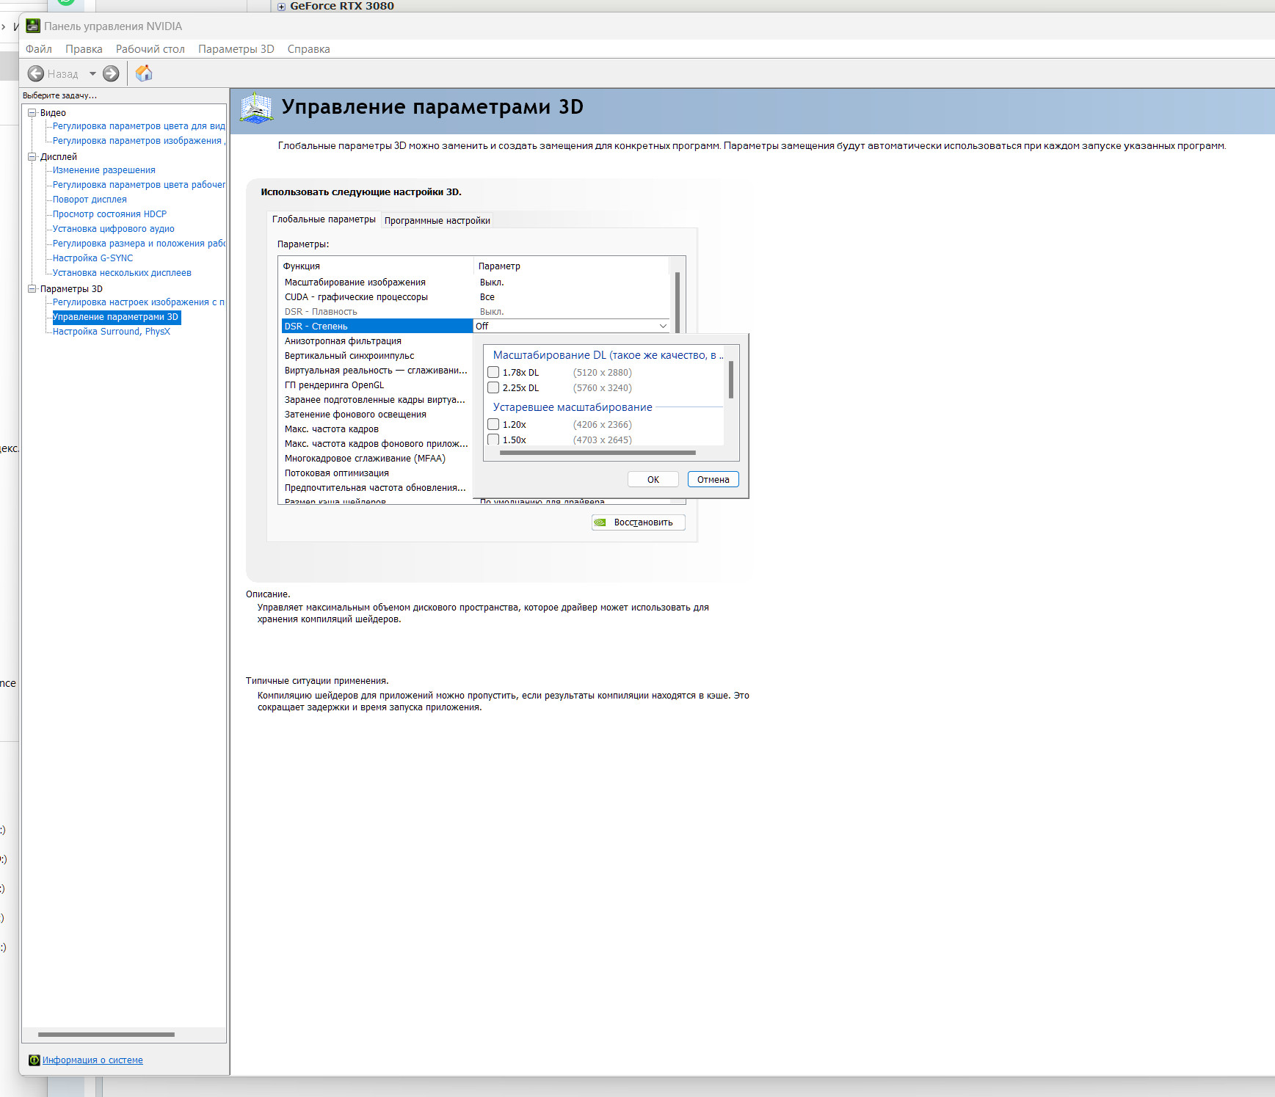Check the 1.20x legacy scaling option
This screenshot has width=1275, height=1097.
(493, 424)
